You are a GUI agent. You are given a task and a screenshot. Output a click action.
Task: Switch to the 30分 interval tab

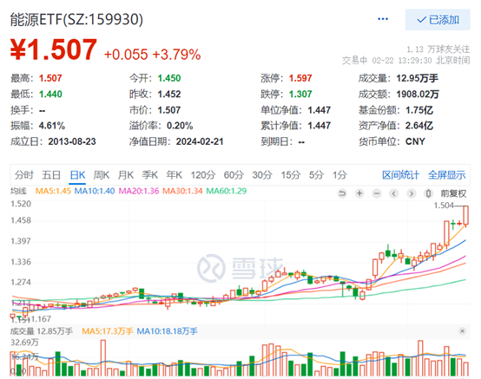click(262, 175)
